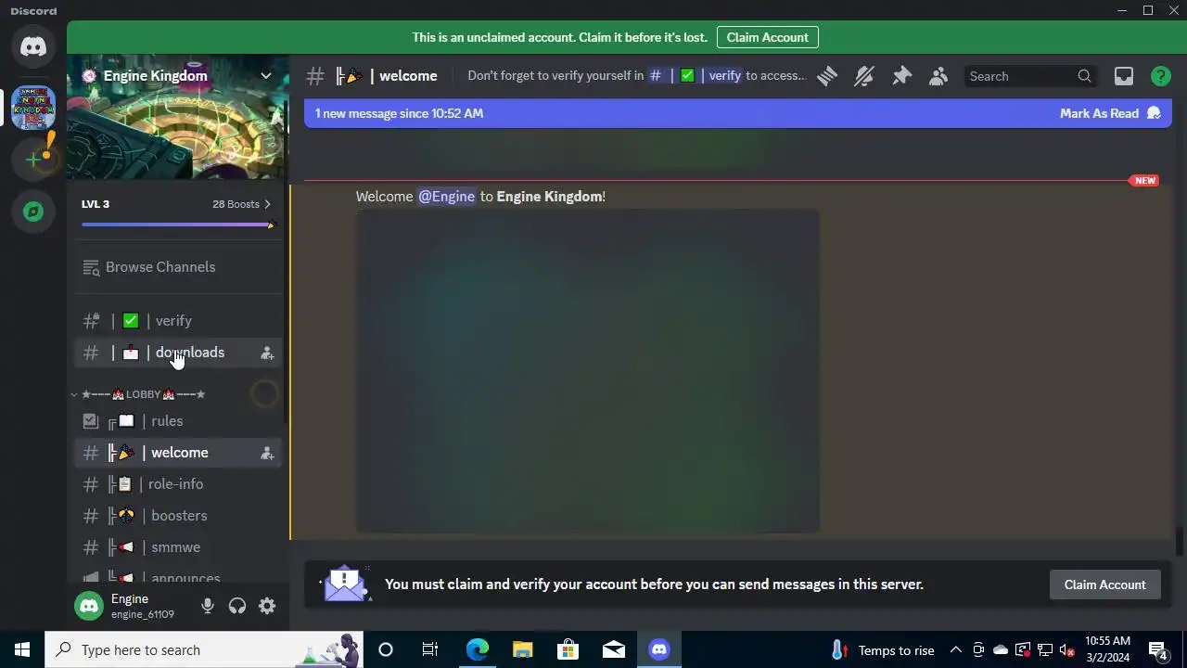The height and width of the screenshot is (668, 1187).
Task: Open the welcome image attachment
Action: 588,371
